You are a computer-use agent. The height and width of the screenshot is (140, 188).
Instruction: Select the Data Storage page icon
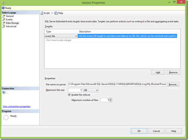pyautogui.click(x=4, y=23)
